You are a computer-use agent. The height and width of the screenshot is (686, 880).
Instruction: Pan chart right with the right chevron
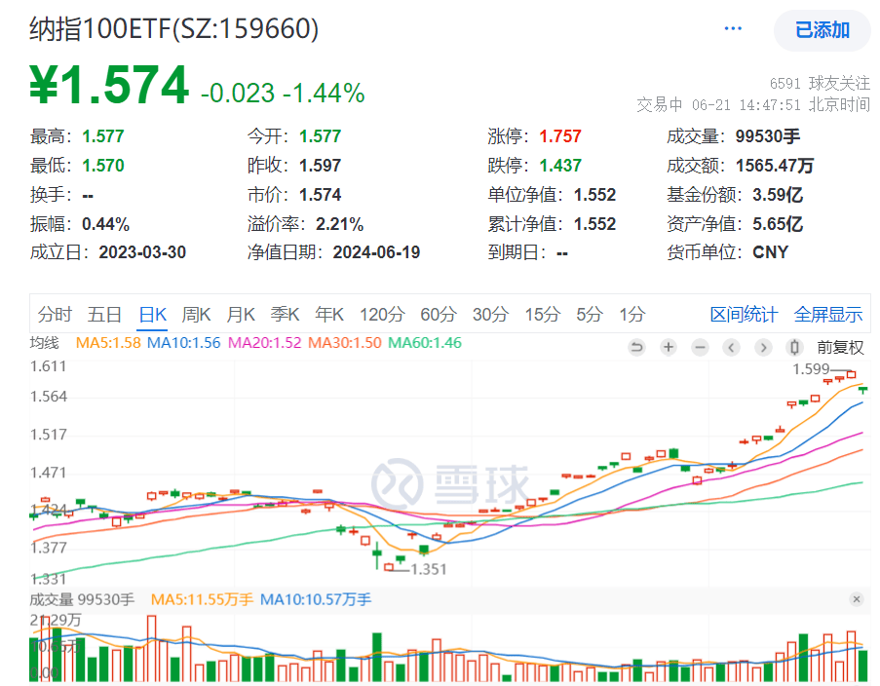(x=763, y=348)
